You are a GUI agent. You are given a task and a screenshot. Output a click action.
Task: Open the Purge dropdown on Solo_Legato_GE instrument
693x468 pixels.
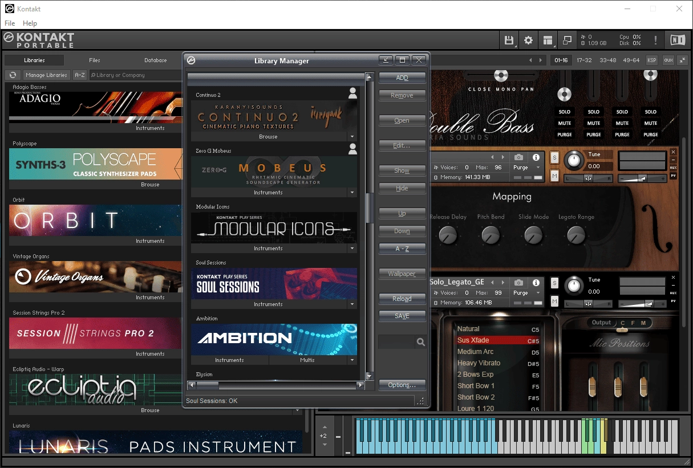click(x=526, y=293)
